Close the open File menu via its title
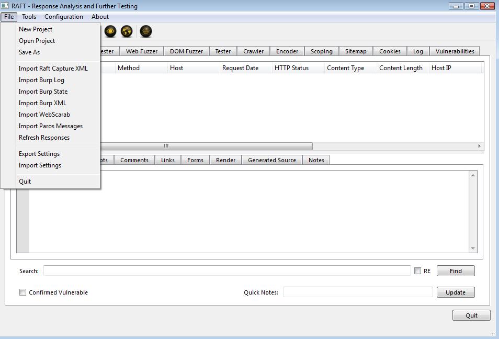This screenshot has width=499, height=339. click(9, 17)
